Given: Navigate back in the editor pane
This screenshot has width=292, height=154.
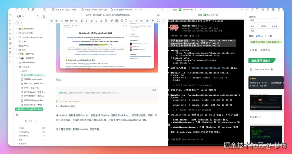Looking at the screenshot, I should coord(52,15).
